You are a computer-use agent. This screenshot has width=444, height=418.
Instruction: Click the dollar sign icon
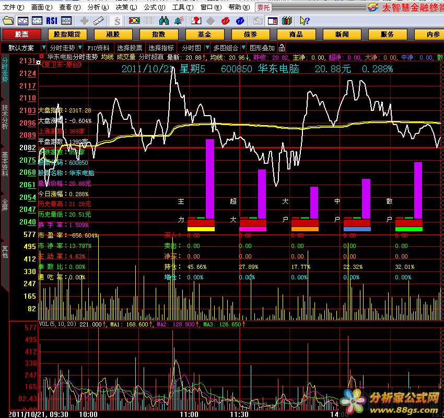(117, 21)
